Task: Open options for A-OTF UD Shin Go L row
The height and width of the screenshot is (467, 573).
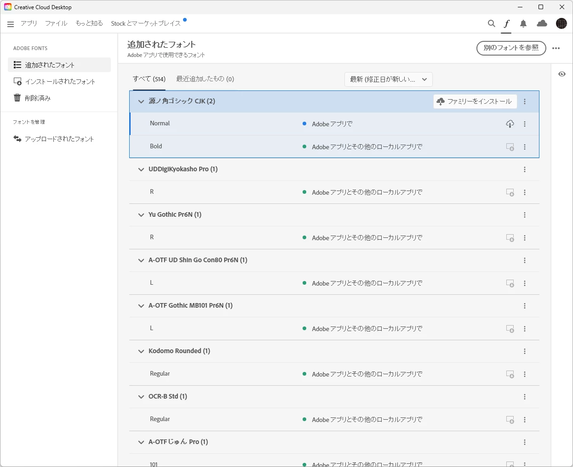Action: tap(525, 283)
